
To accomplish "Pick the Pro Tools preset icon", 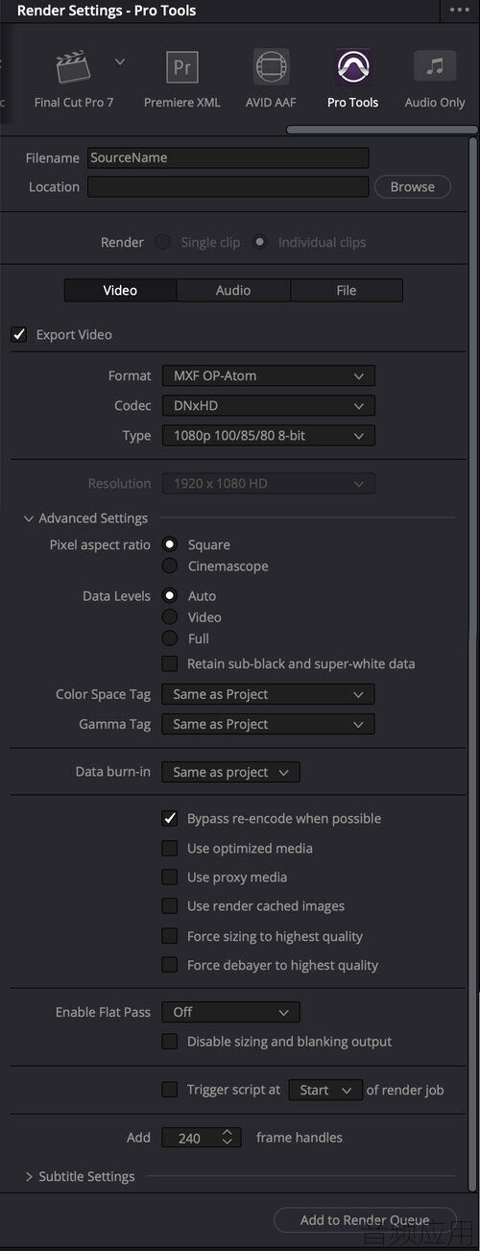I will point(352,67).
